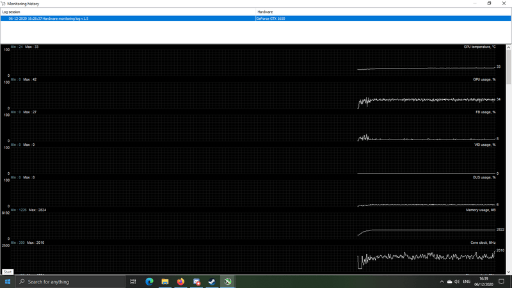Open the Windows Start menu
The image size is (512, 288).
8,282
